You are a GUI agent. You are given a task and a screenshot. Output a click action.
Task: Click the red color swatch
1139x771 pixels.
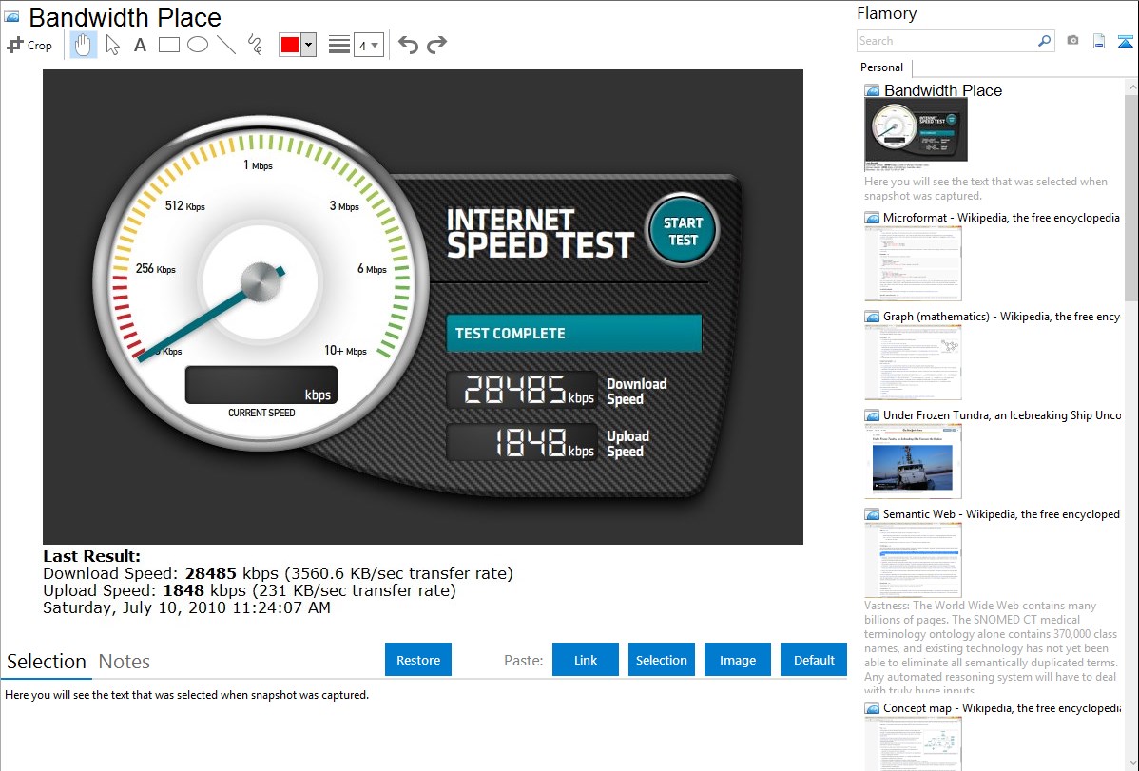[x=290, y=45]
